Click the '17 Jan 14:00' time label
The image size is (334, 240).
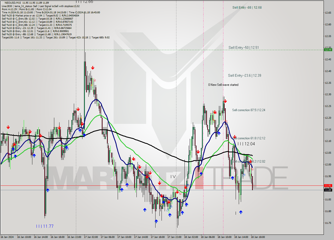pos(141,237)
